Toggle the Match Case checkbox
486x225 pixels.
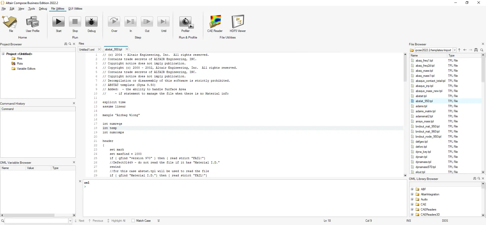pyautogui.click(x=133, y=221)
